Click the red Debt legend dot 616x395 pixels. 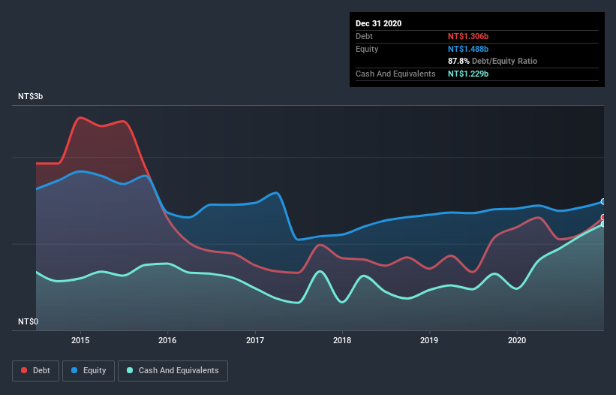coord(24,370)
